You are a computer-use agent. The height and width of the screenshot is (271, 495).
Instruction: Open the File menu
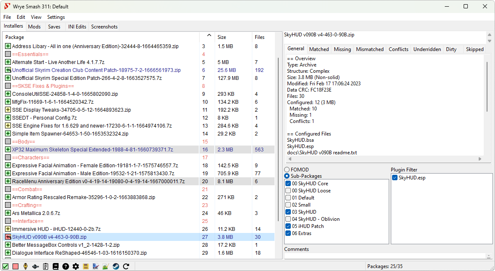click(x=7, y=17)
